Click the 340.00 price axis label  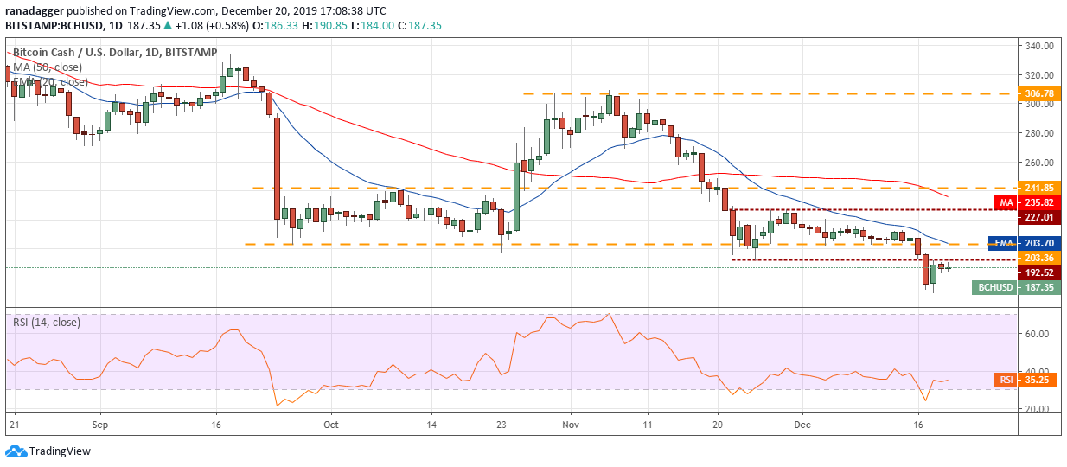(x=1038, y=45)
